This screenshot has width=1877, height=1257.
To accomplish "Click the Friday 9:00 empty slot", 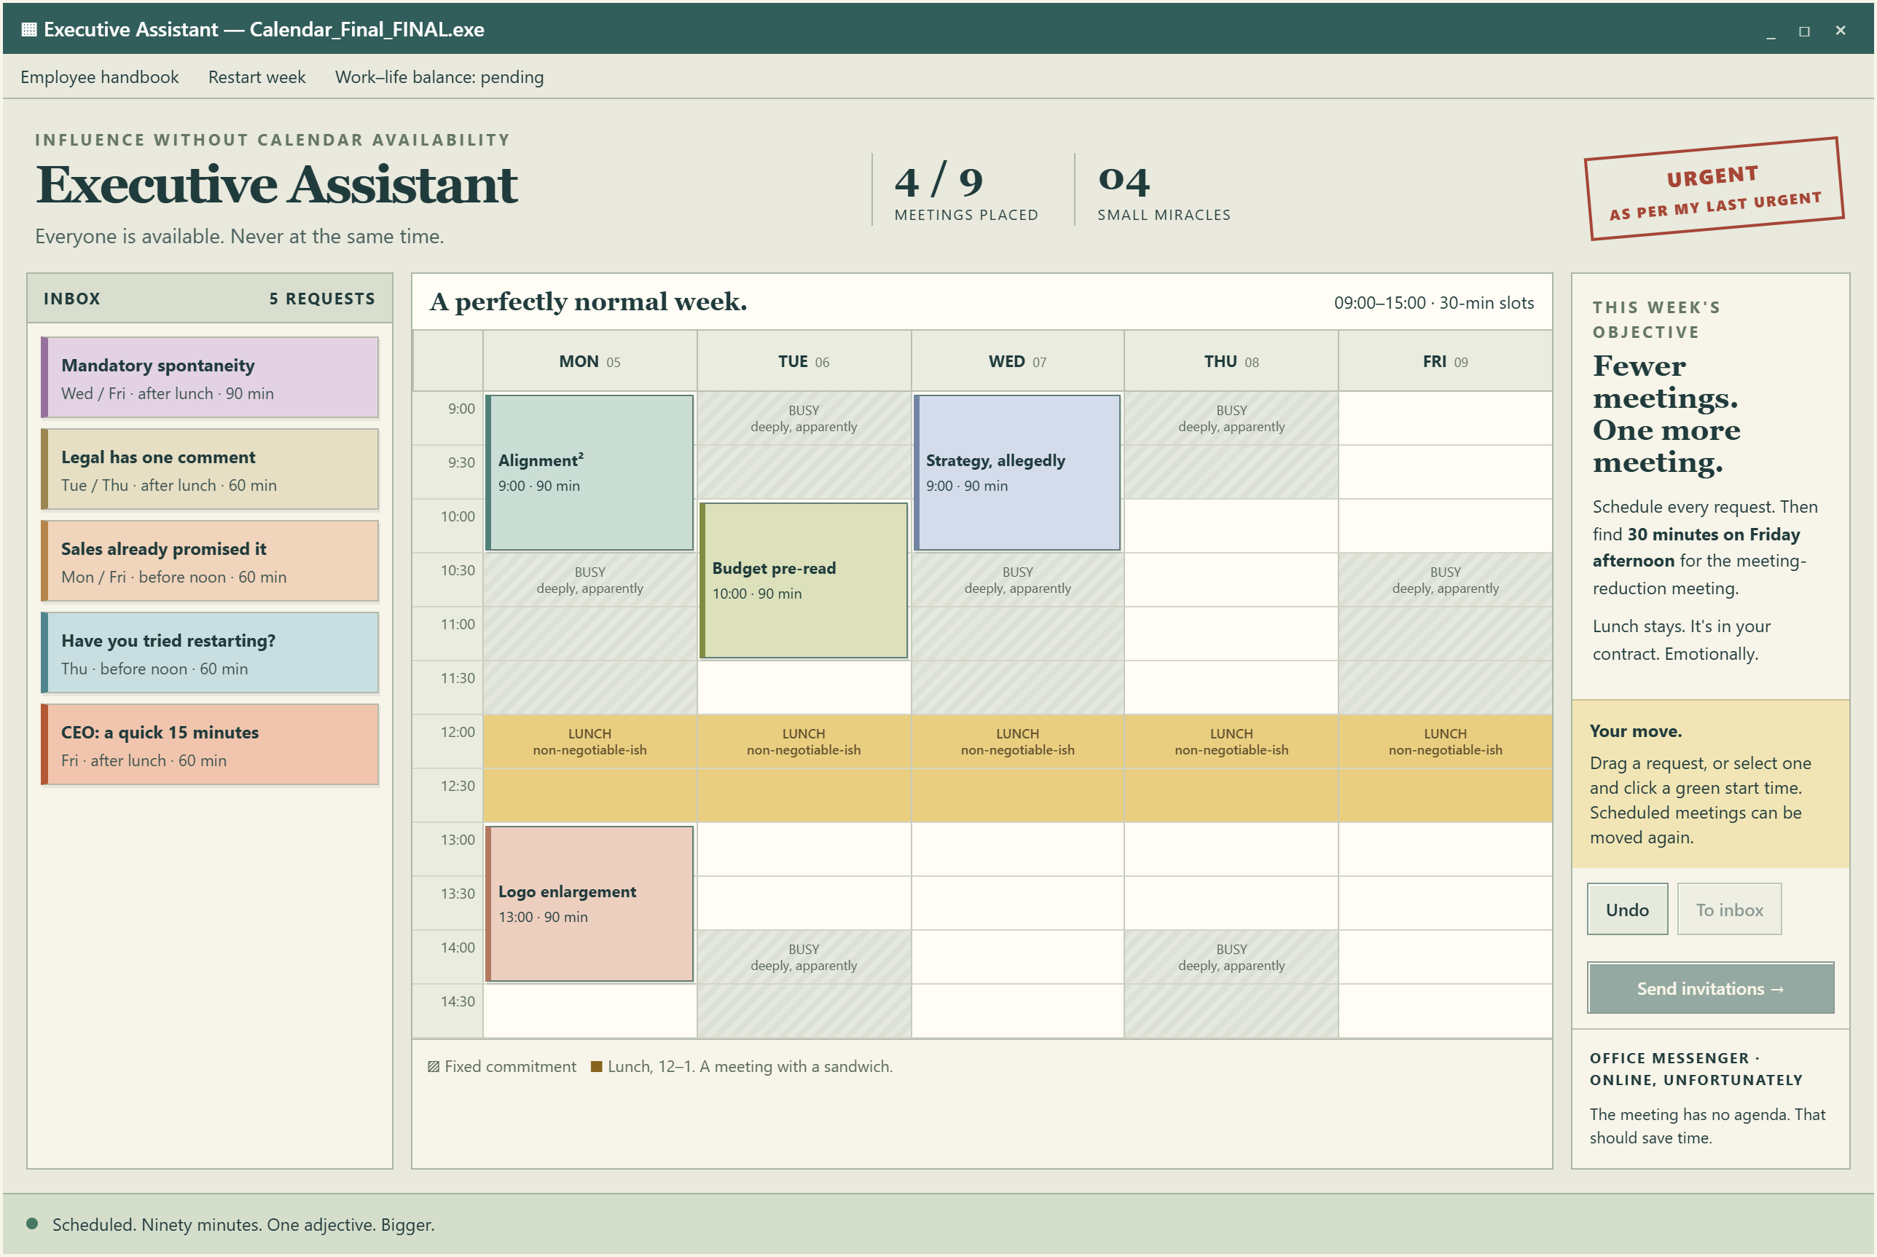I will [1445, 419].
